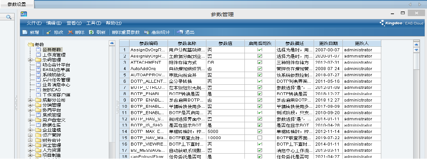Expand the 资金管理 tree node
This screenshot has width=427, height=159.
pyautogui.click(x=30, y=145)
